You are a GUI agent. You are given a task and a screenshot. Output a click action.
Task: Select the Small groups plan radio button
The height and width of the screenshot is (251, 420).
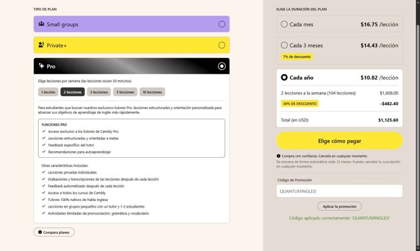coord(222,24)
